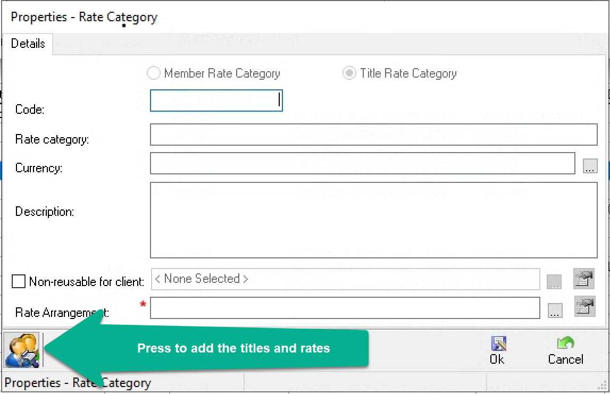Open the titles and rates editor icon

click(x=22, y=350)
